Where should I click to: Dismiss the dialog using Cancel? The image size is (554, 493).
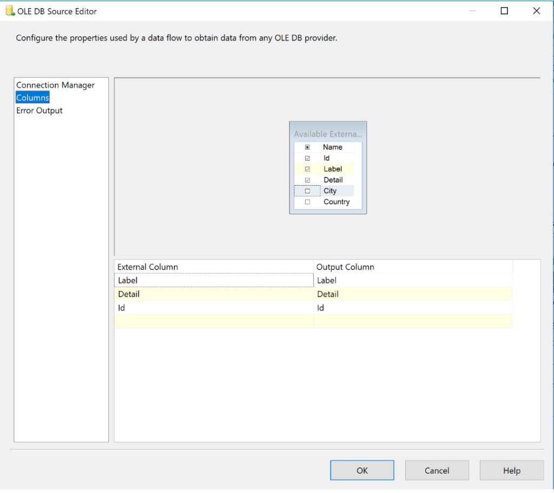click(436, 470)
